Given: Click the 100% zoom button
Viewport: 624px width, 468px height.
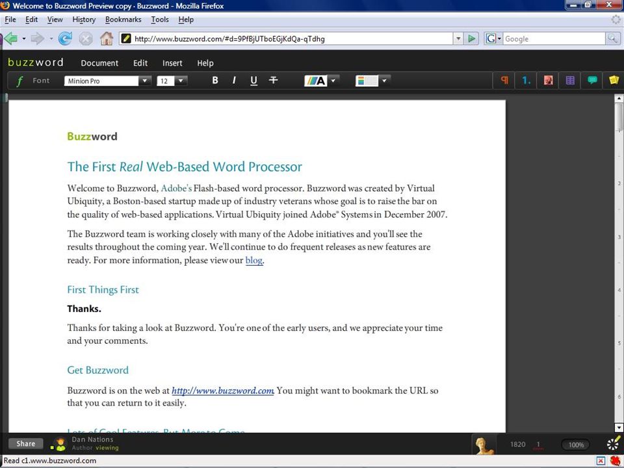Looking at the screenshot, I should (575, 445).
